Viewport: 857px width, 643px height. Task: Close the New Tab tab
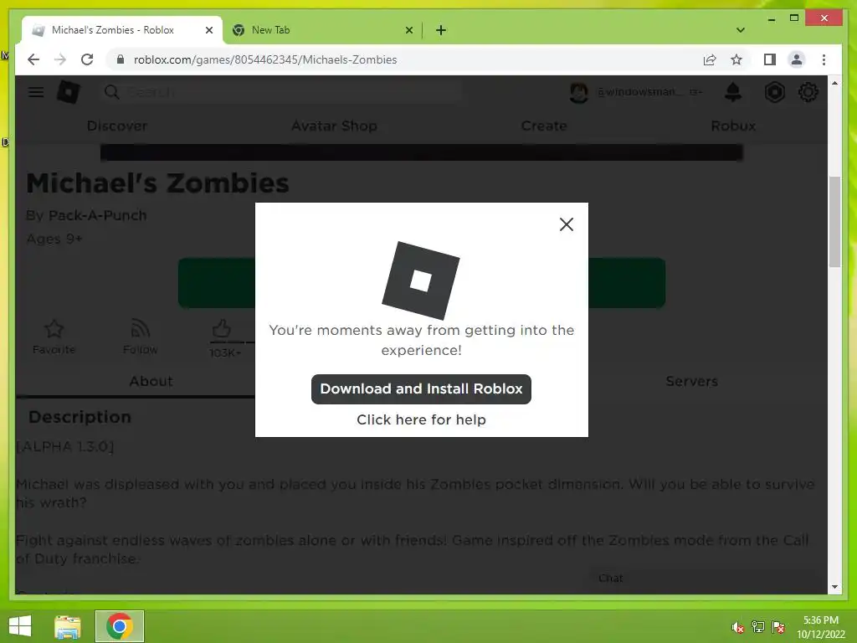pos(408,30)
